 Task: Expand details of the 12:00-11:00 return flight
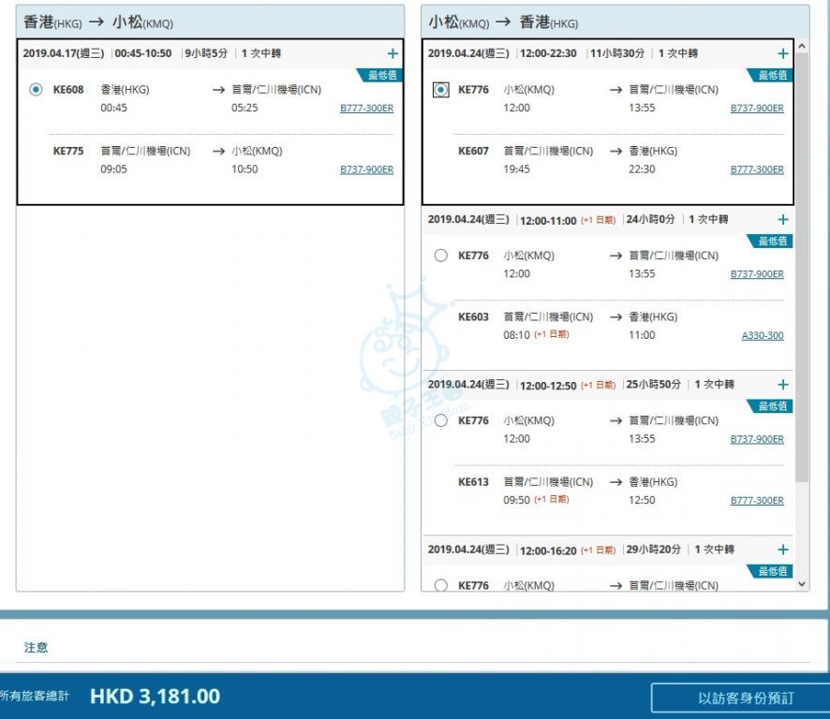point(782,220)
